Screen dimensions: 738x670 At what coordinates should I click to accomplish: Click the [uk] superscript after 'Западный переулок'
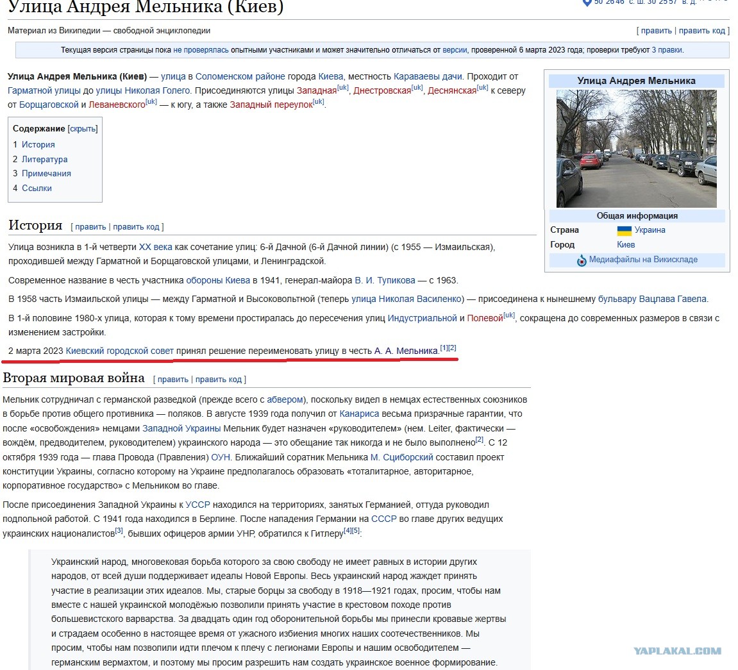(x=319, y=102)
